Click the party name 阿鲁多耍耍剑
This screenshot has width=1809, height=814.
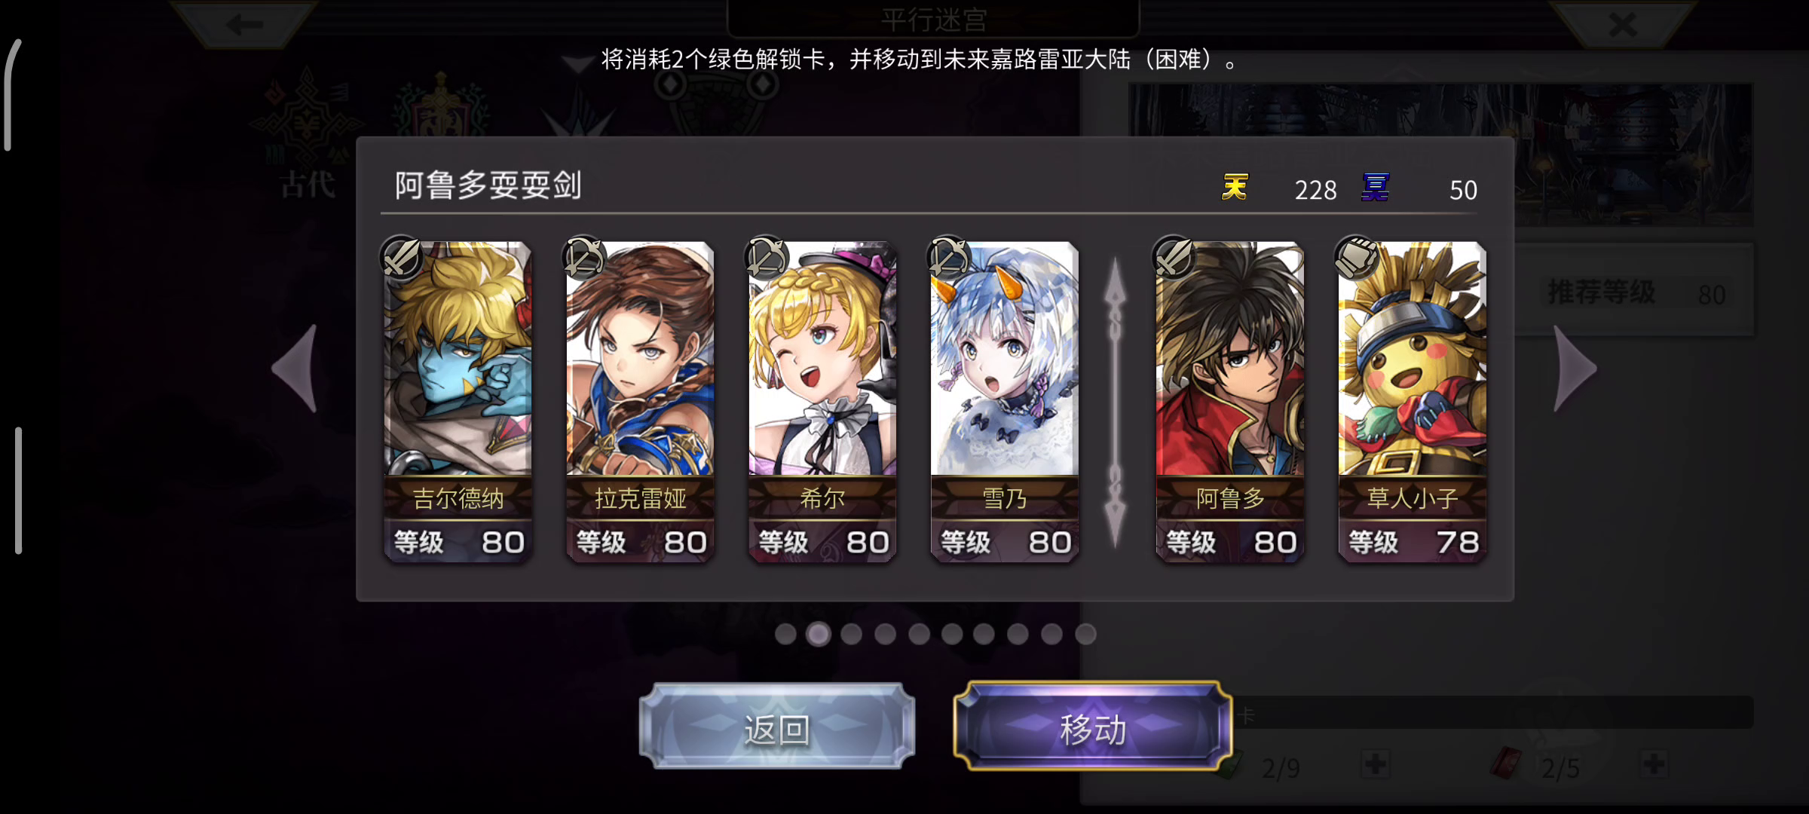pos(488,185)
